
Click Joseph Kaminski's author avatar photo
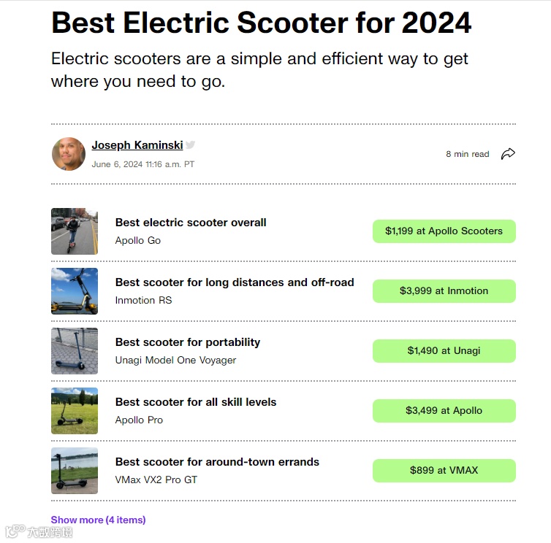coord(68,154)
